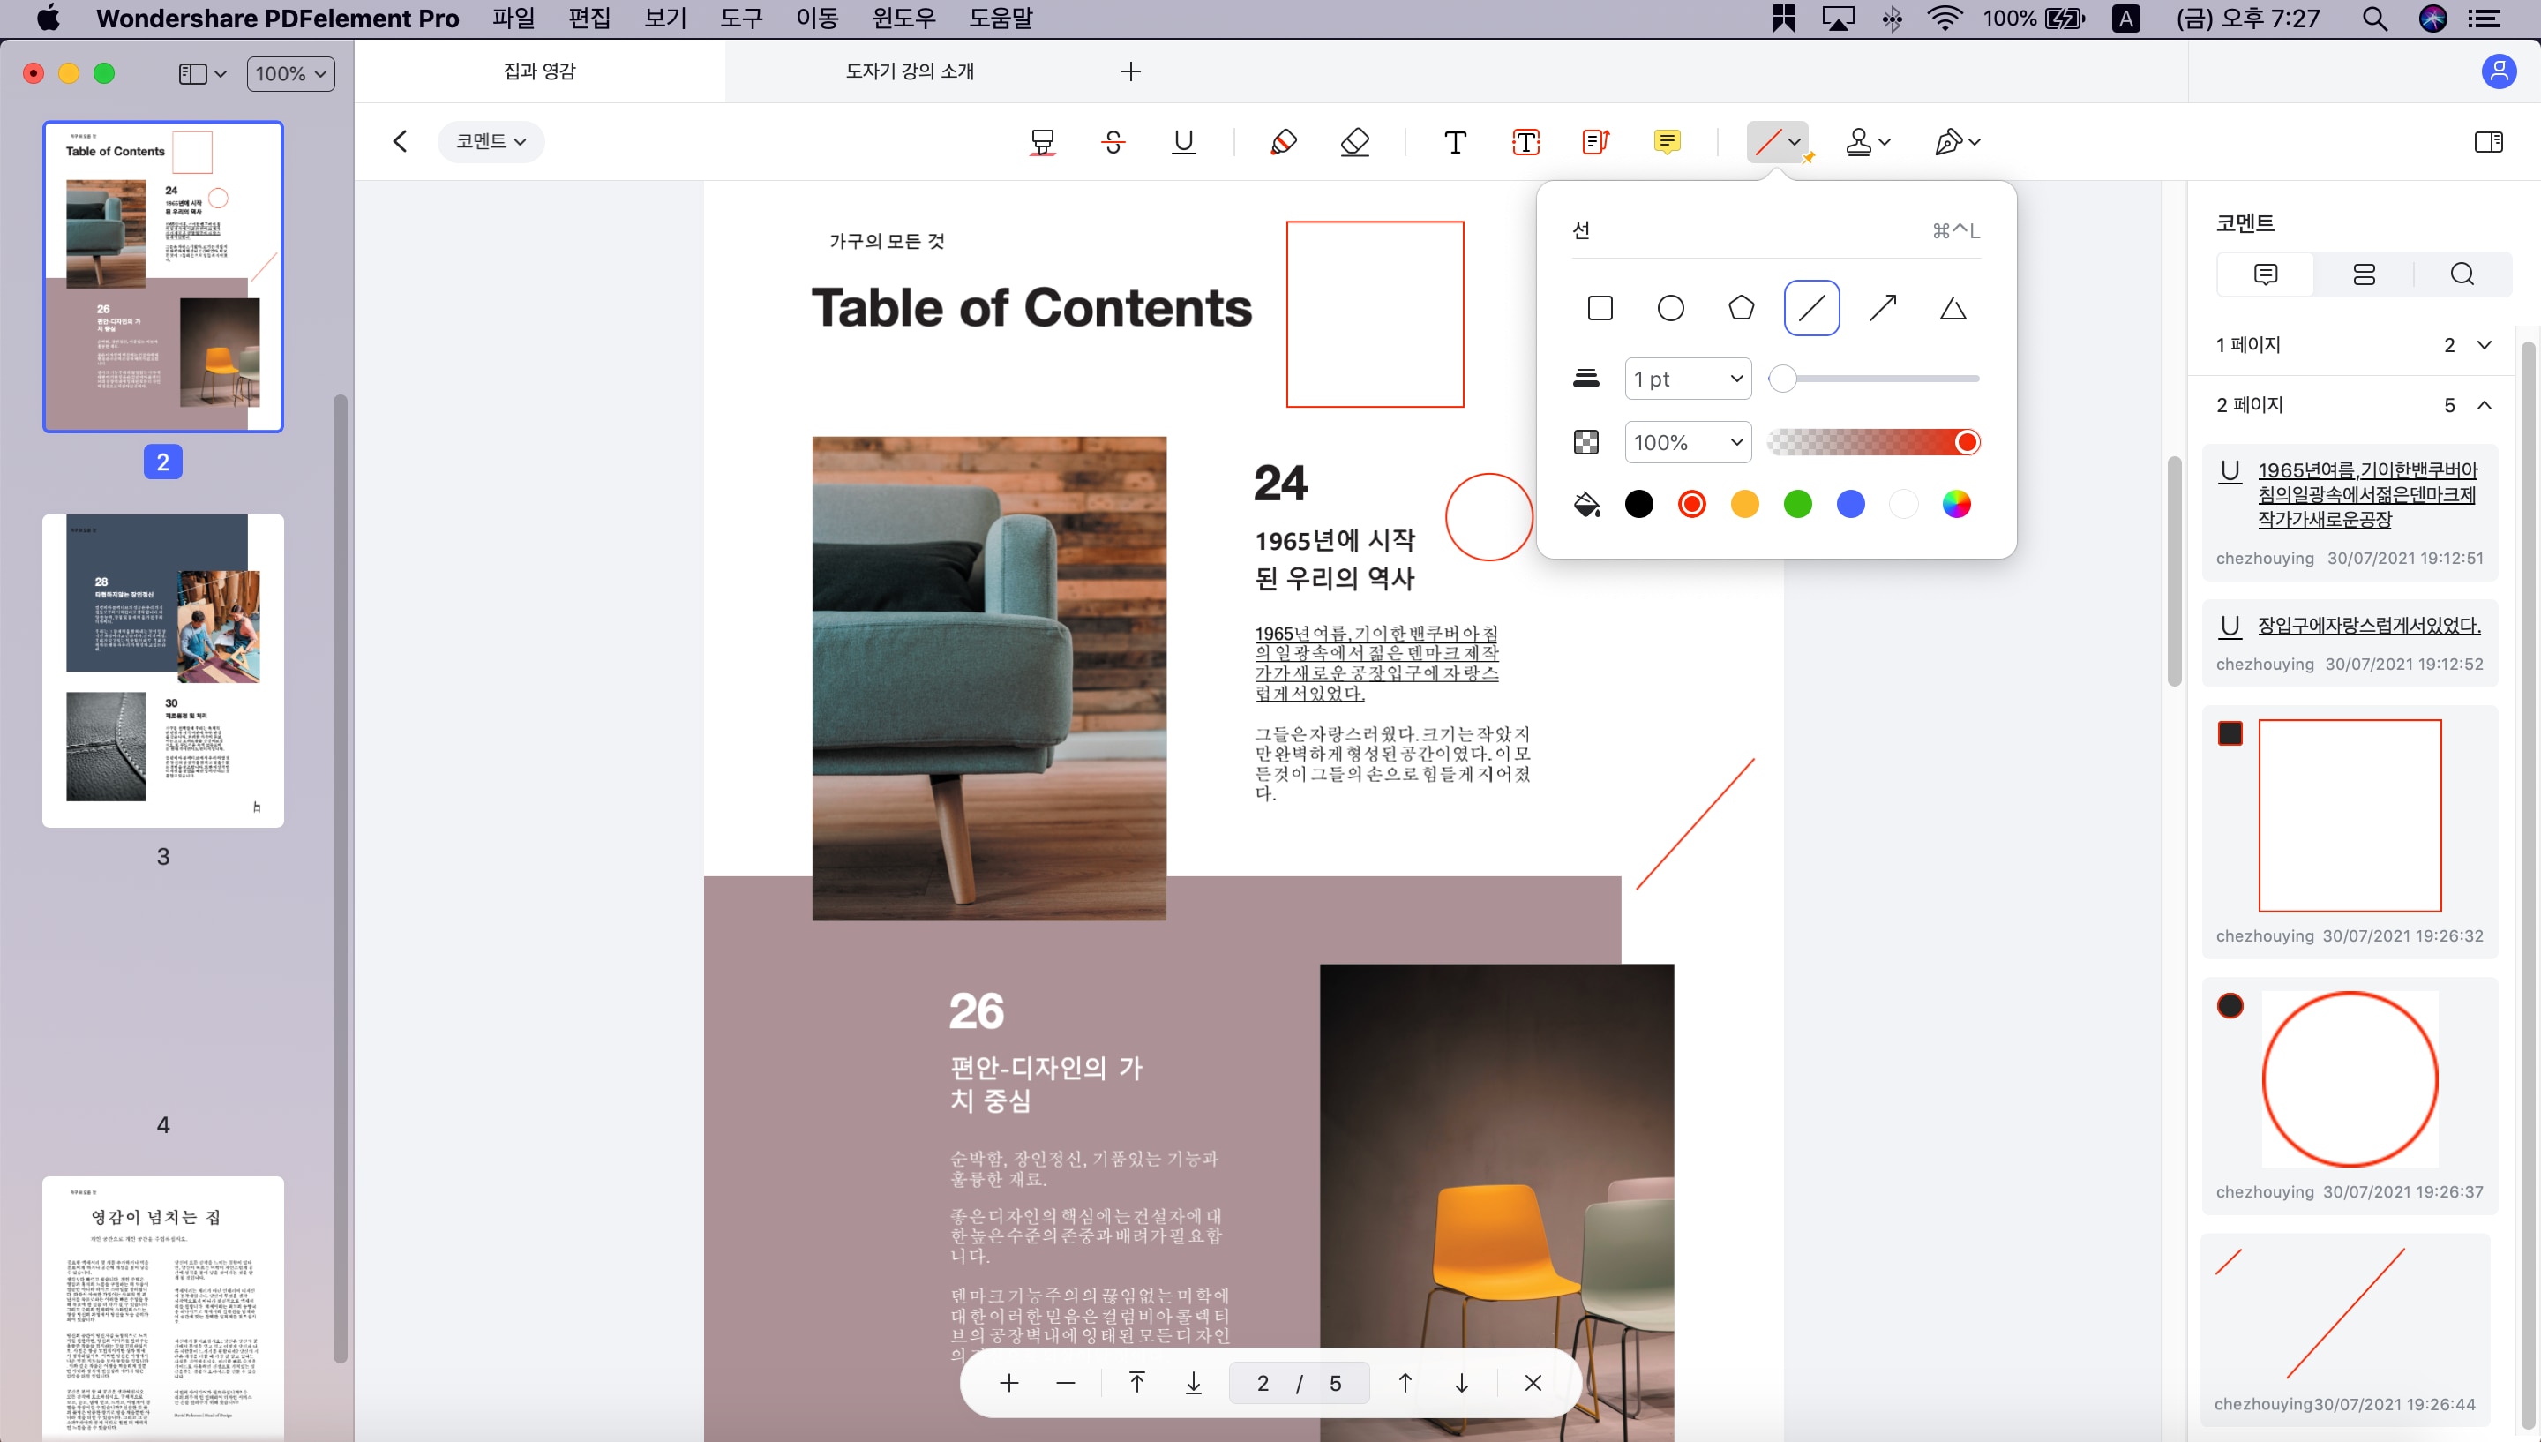Open the custom color wheel
2541x1442 pixels.
click(1956, 504)
